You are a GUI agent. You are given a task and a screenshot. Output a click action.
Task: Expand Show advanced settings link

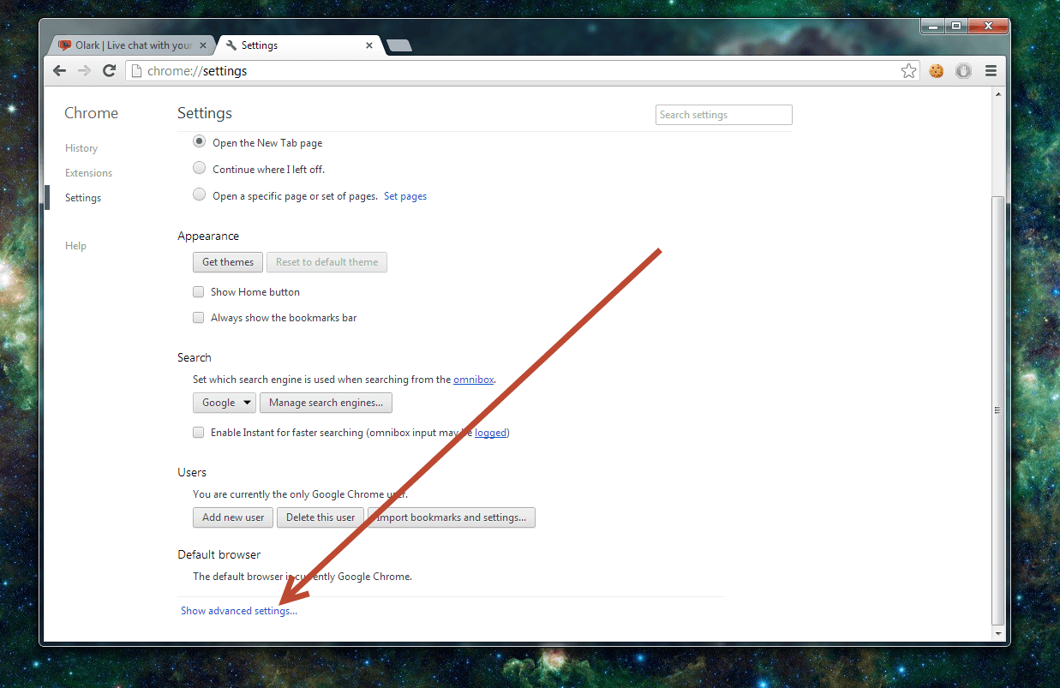click(x=239, y=611)
